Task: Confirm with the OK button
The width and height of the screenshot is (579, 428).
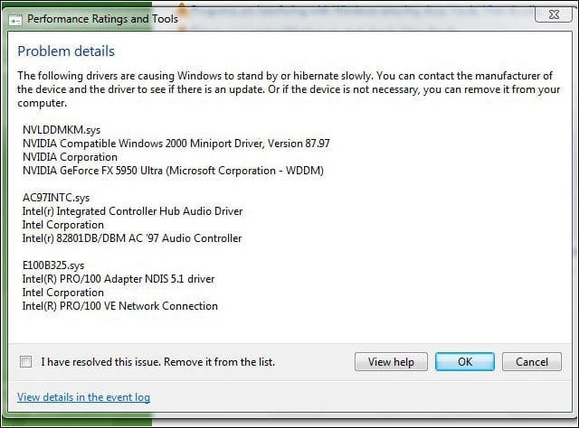Action: click(x=465, y=362)
